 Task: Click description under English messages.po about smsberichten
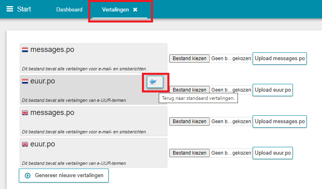point(84,132)
